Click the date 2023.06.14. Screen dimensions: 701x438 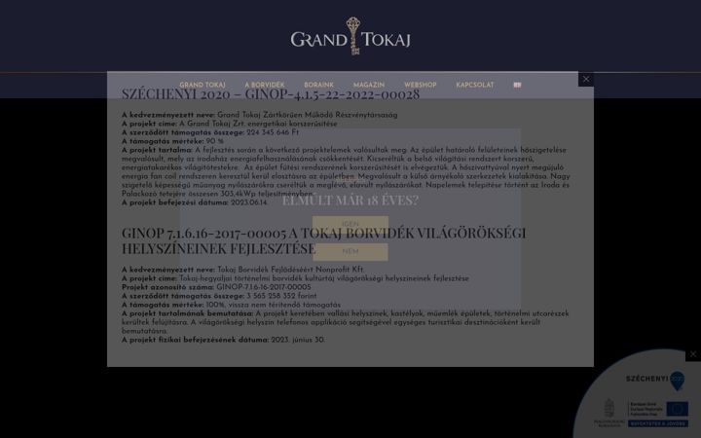click(249, 202)
